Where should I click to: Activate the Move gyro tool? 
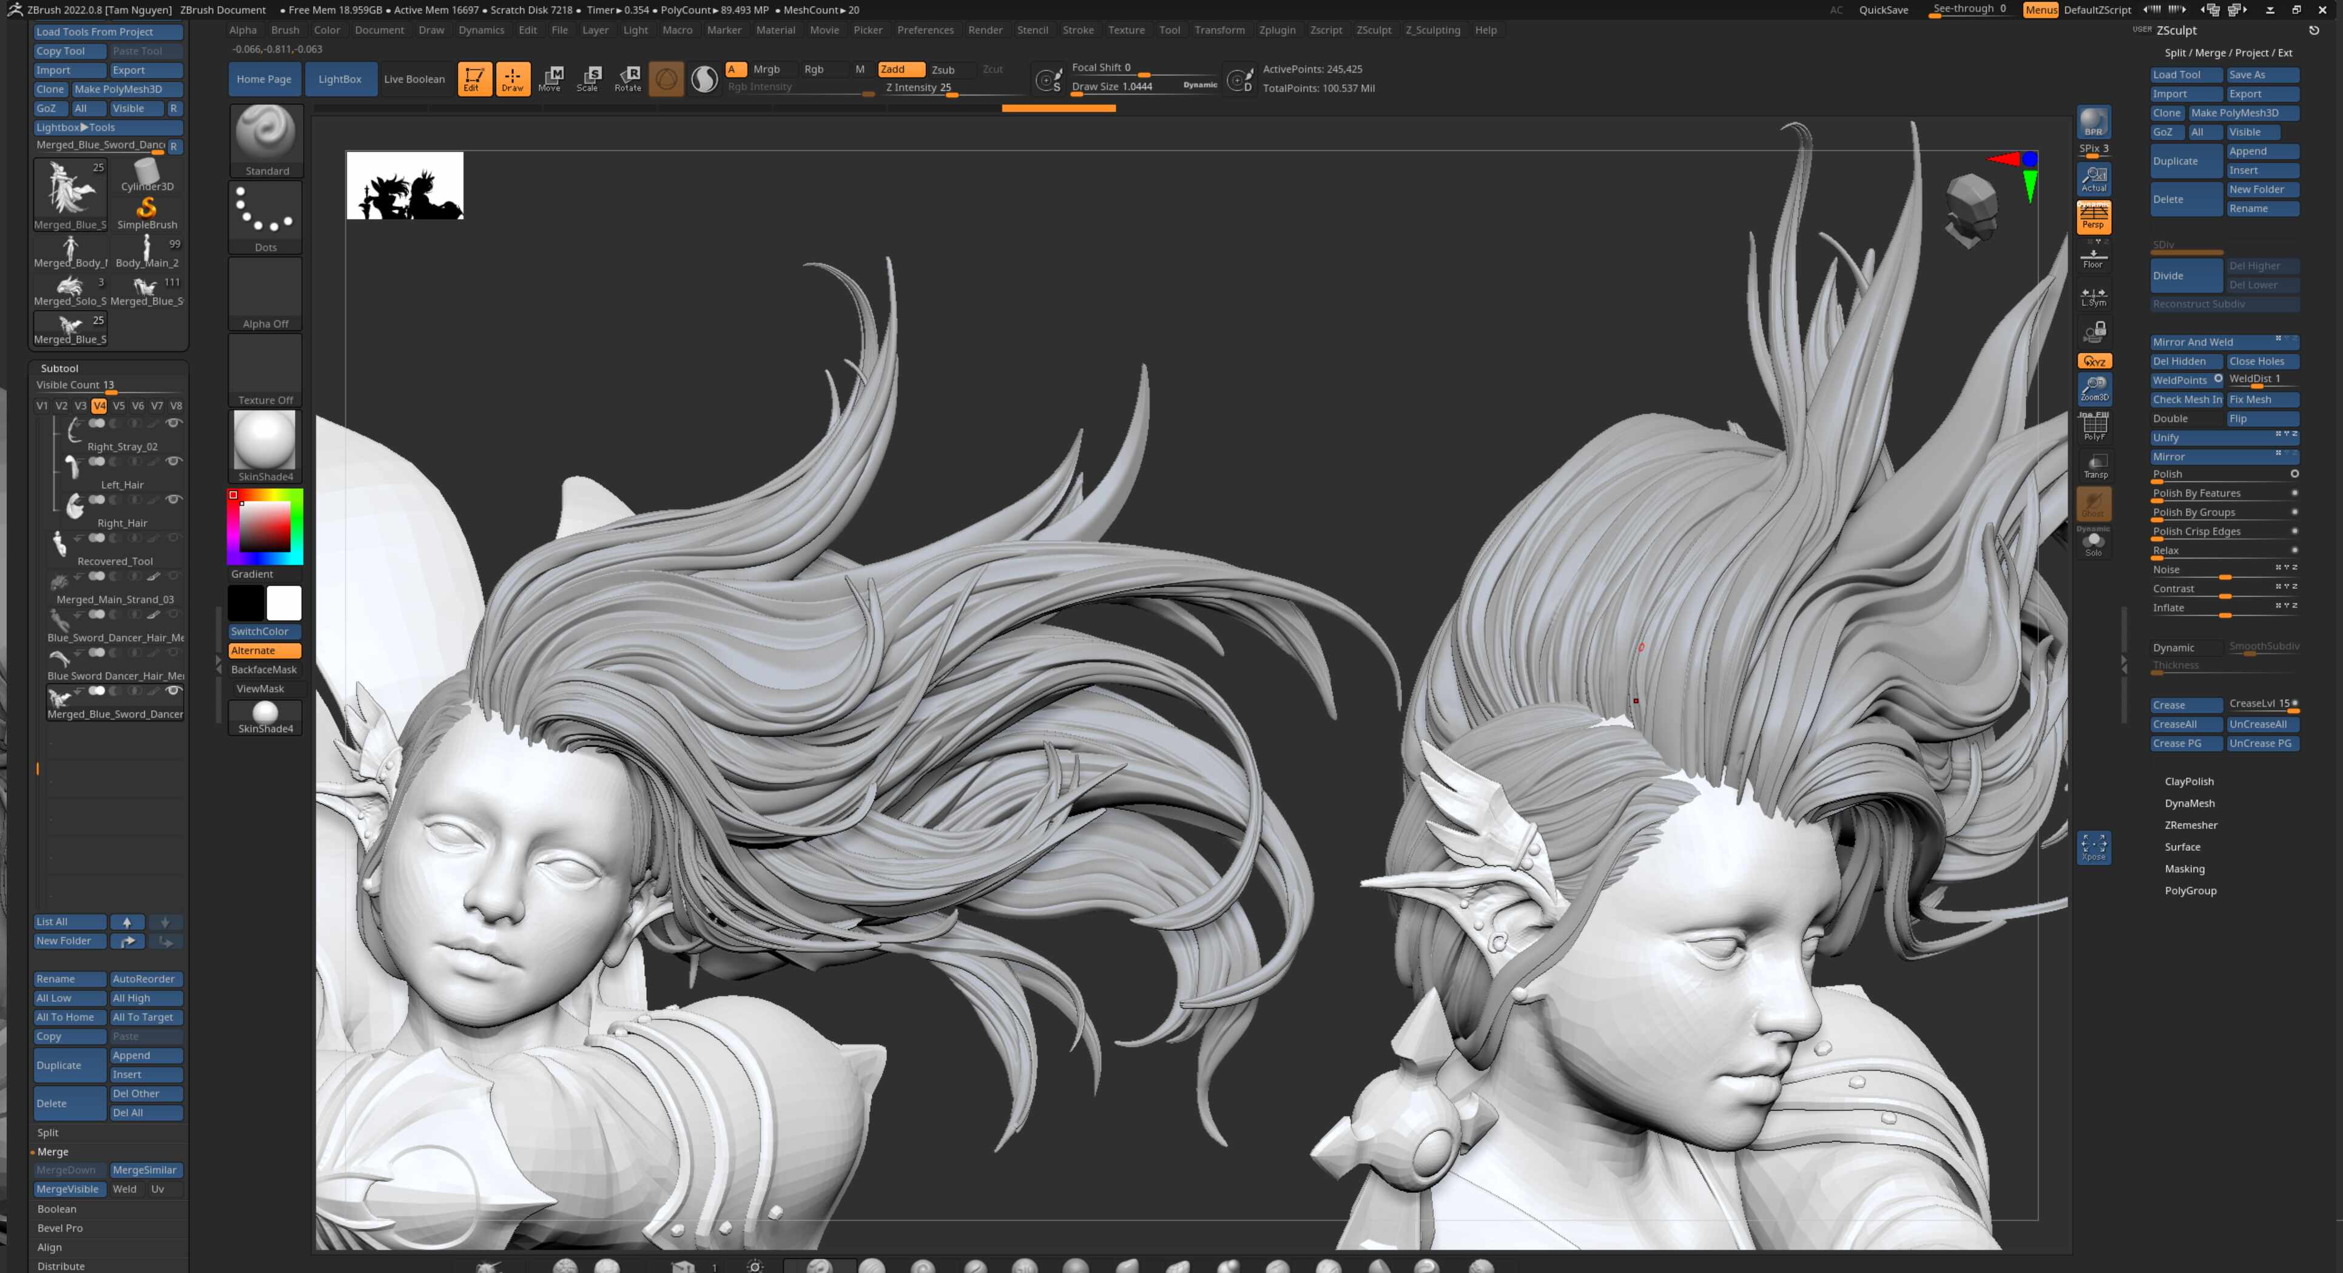[x=550, y=79]
